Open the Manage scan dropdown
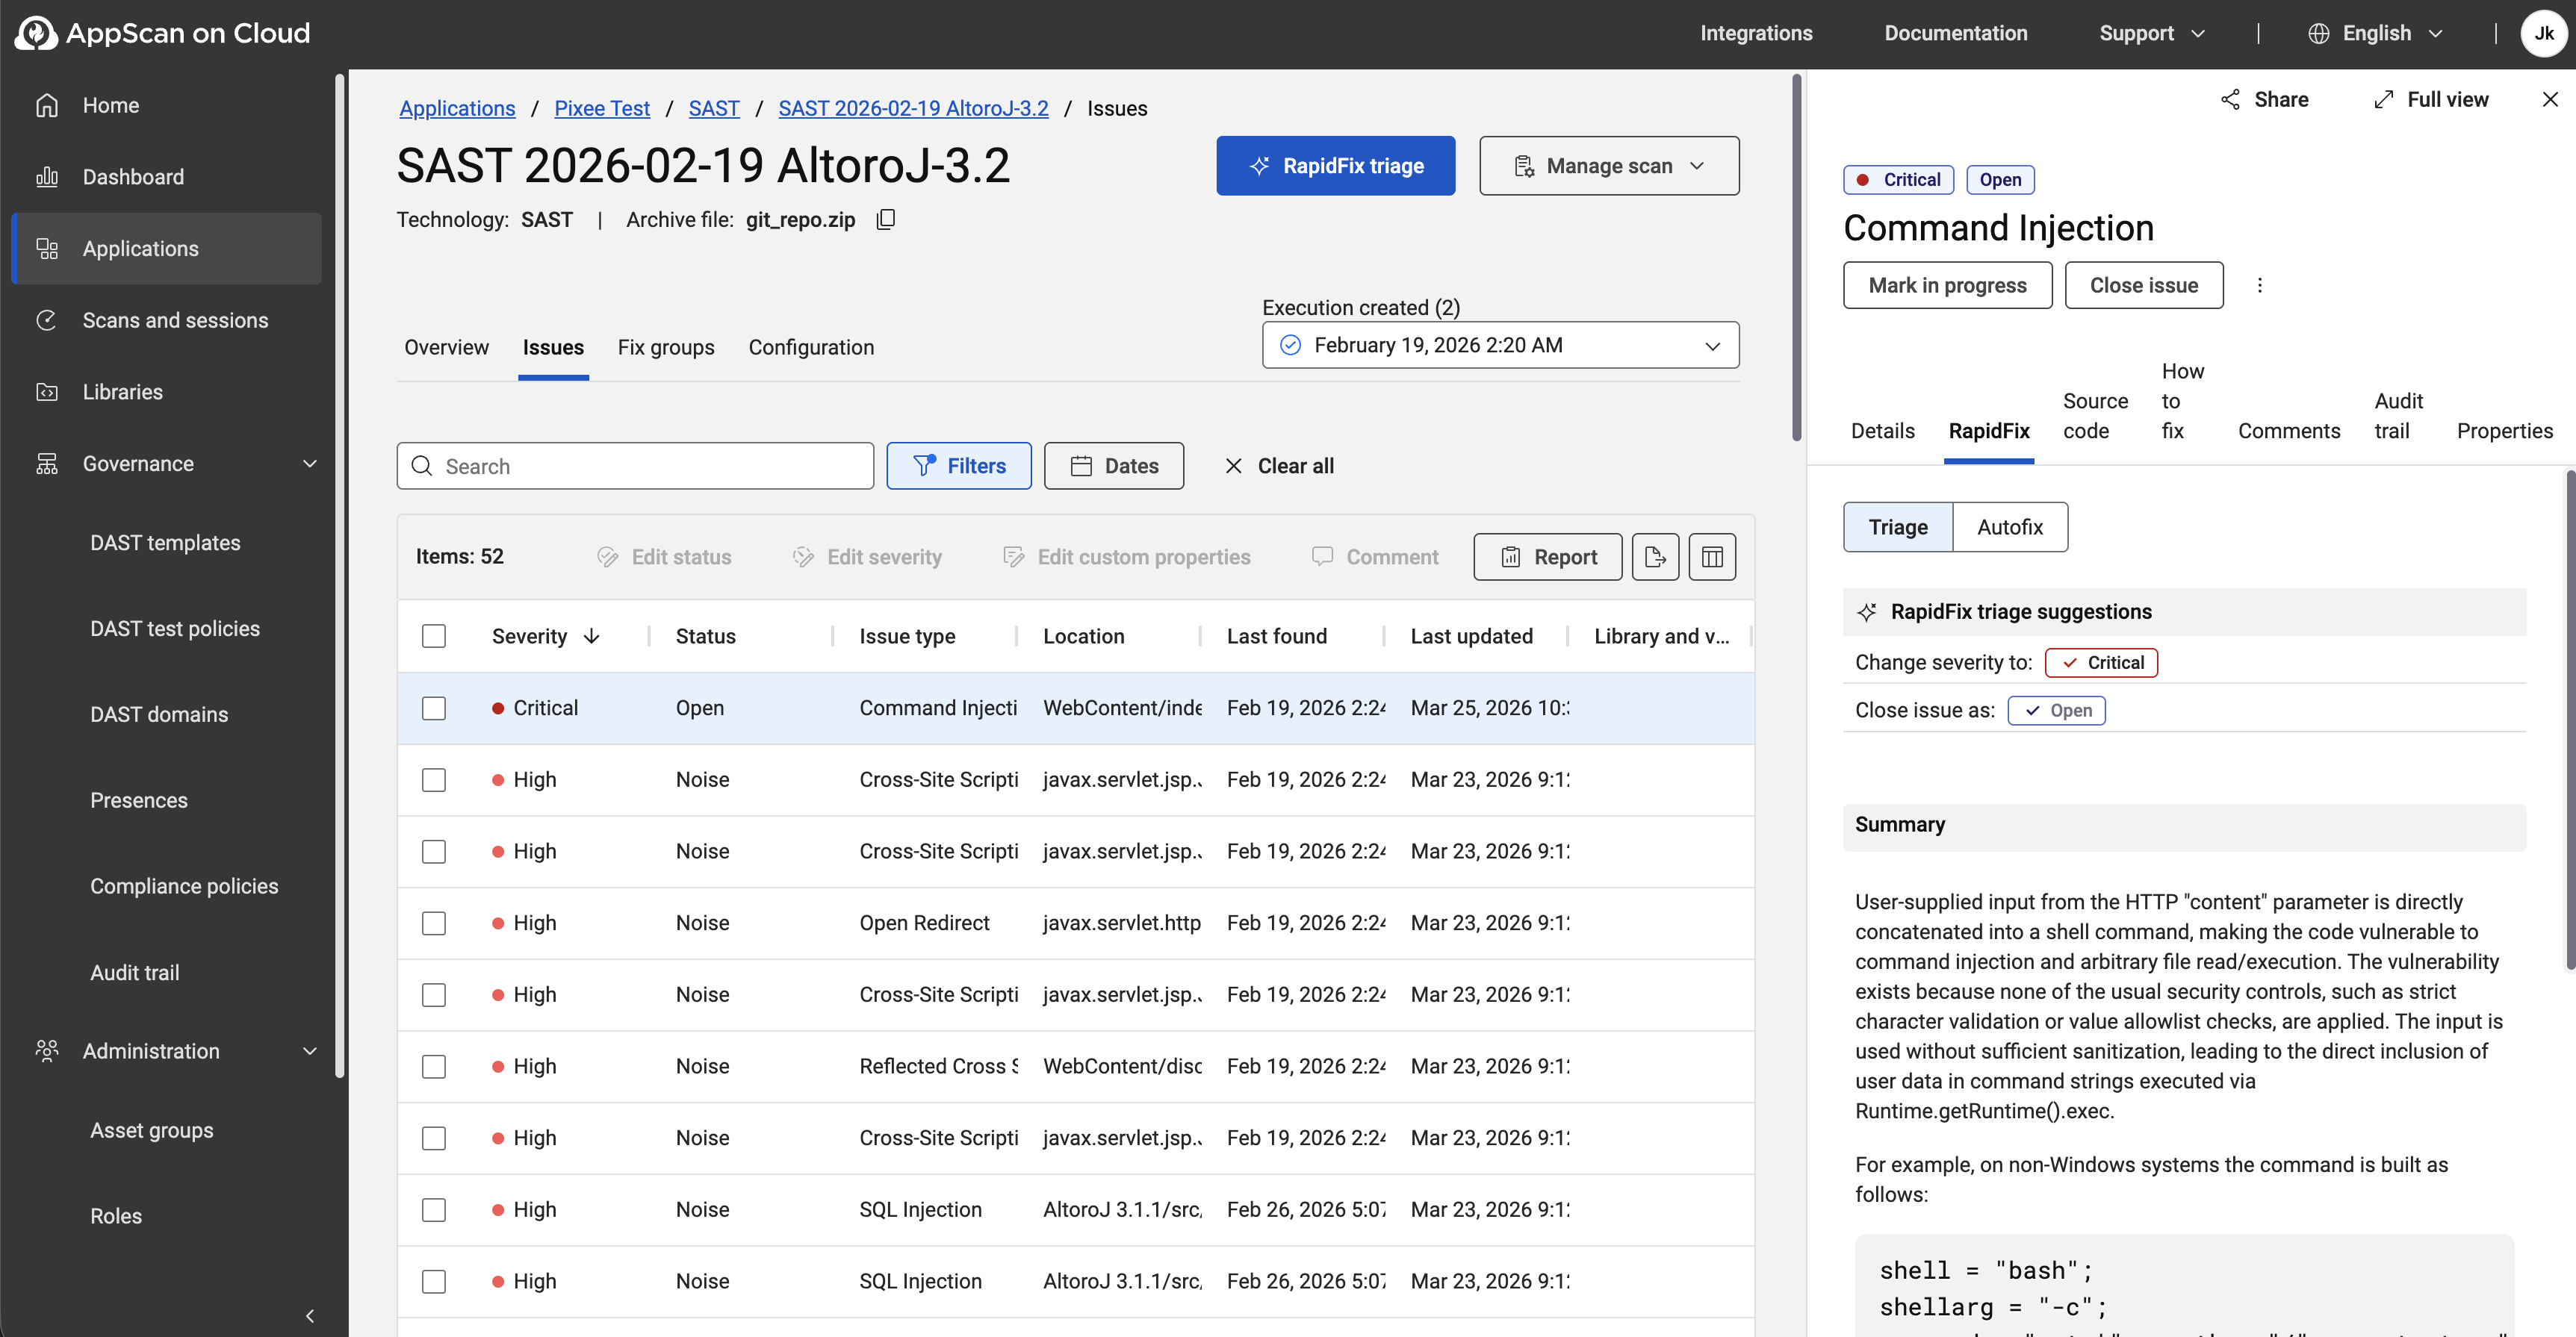The width and height of the screenshot is (2576, 1337). [1609, 165]
